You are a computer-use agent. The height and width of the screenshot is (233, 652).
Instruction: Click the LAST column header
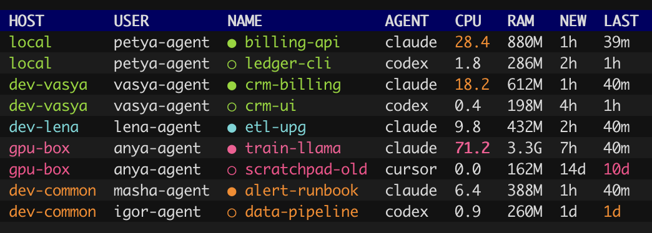[621, 21]
